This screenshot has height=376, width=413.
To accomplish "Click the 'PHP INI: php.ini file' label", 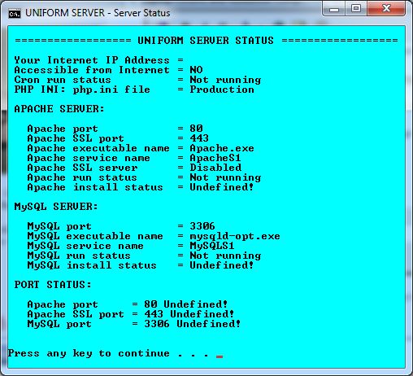I will (x=82, y=90).
